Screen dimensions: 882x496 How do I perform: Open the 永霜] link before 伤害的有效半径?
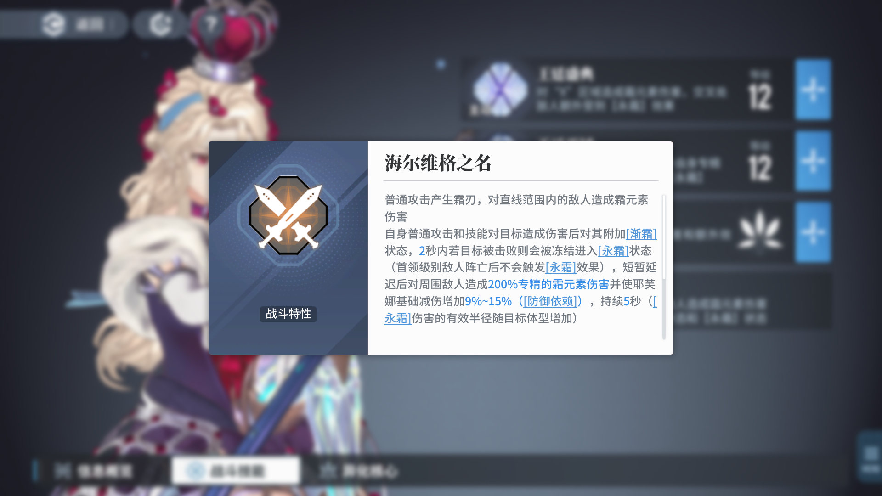click(x=398, y=318)
